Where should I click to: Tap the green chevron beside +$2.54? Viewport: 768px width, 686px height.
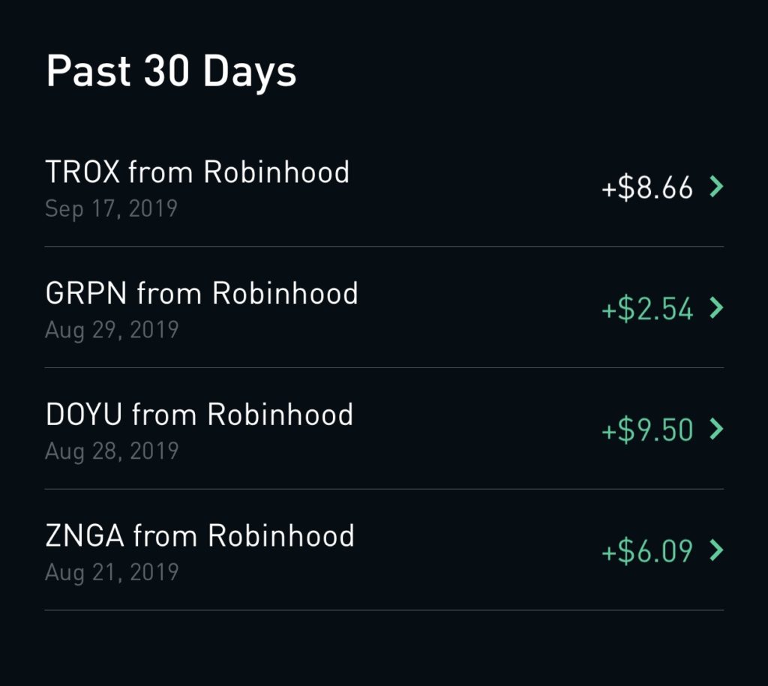click(x=716, y=308)
